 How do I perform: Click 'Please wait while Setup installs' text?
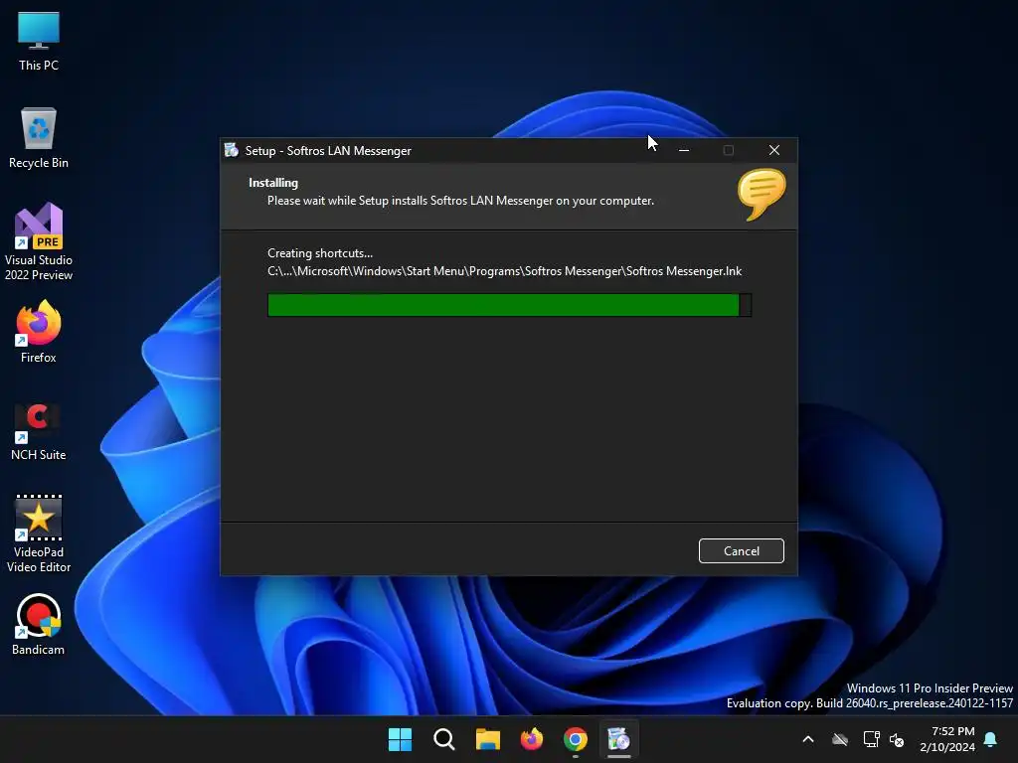pyautogui.click(x=460, y=201)
